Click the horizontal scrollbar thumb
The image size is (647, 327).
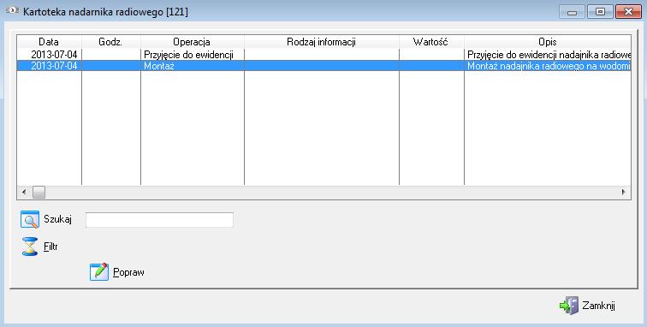coord(39,192)
